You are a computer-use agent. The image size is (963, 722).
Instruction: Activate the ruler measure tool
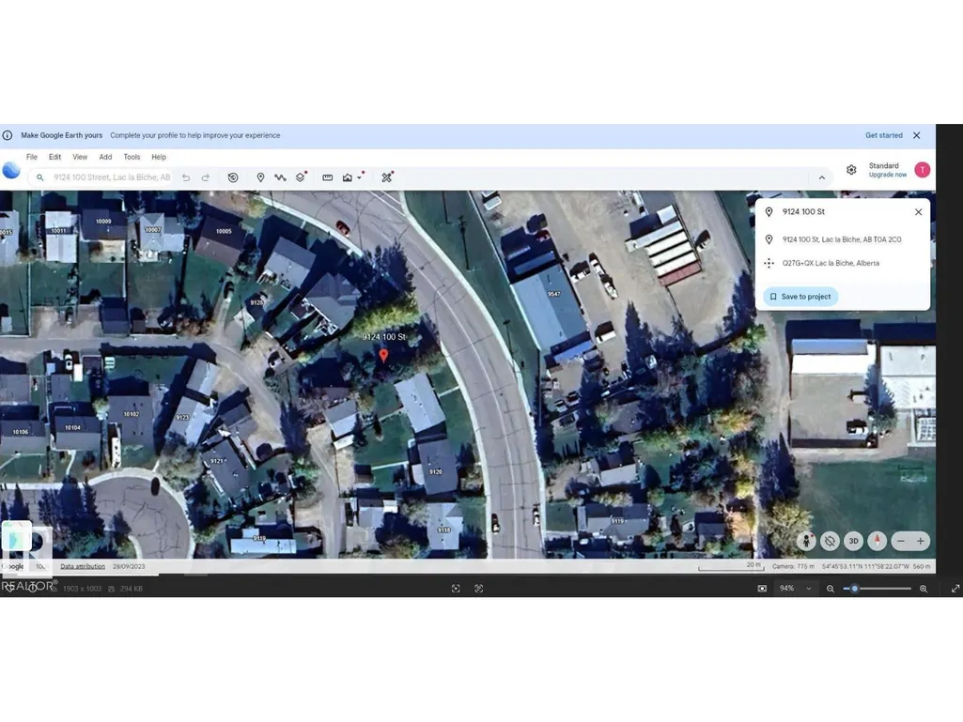pyautogui.click(x=327, y=177)
